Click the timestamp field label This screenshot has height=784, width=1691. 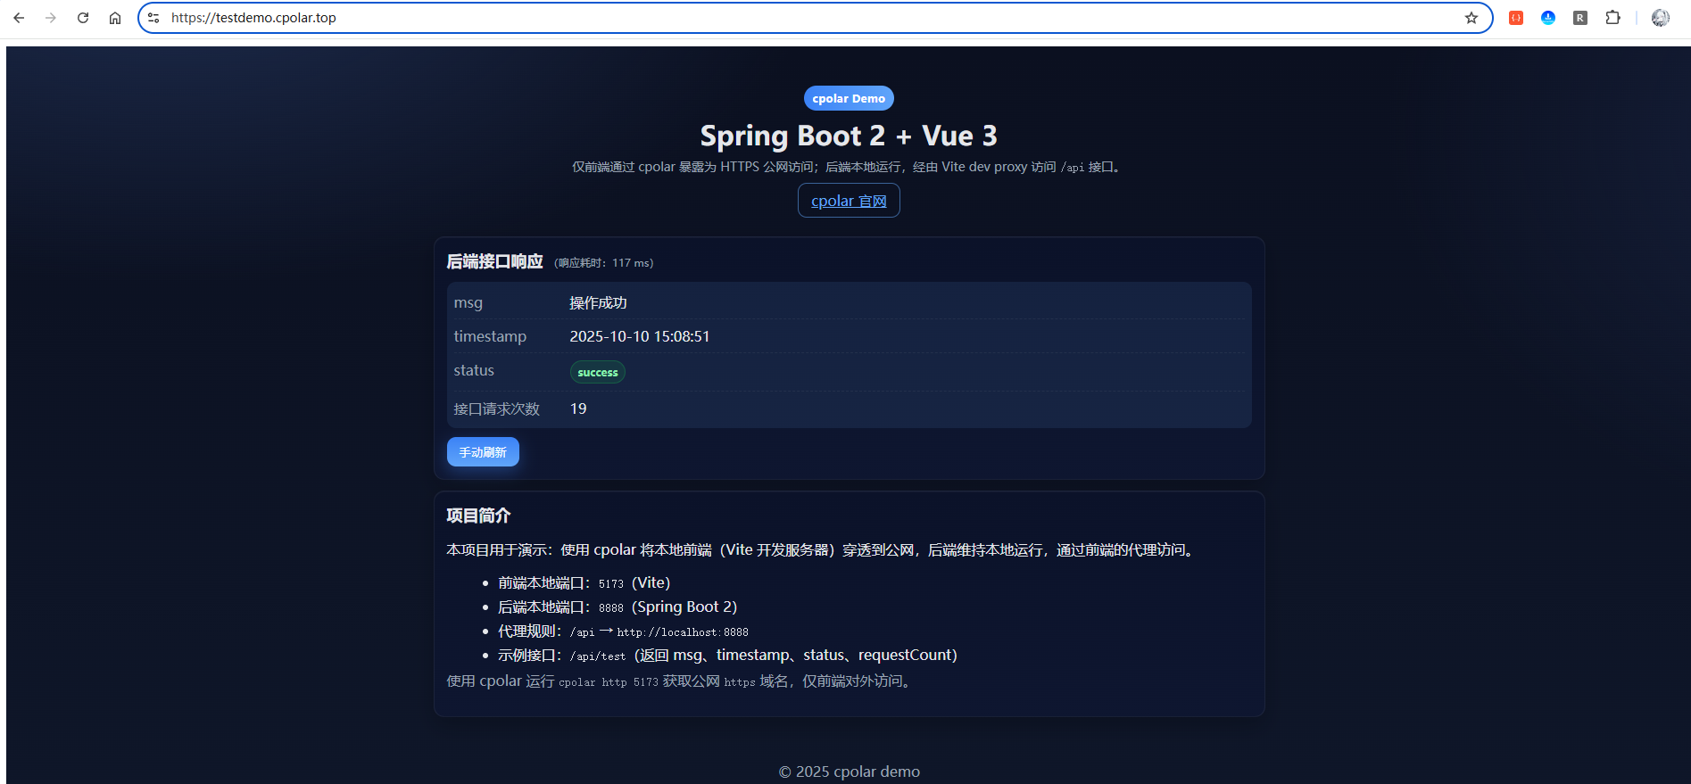pyautogui.click(x=490, y=336)
